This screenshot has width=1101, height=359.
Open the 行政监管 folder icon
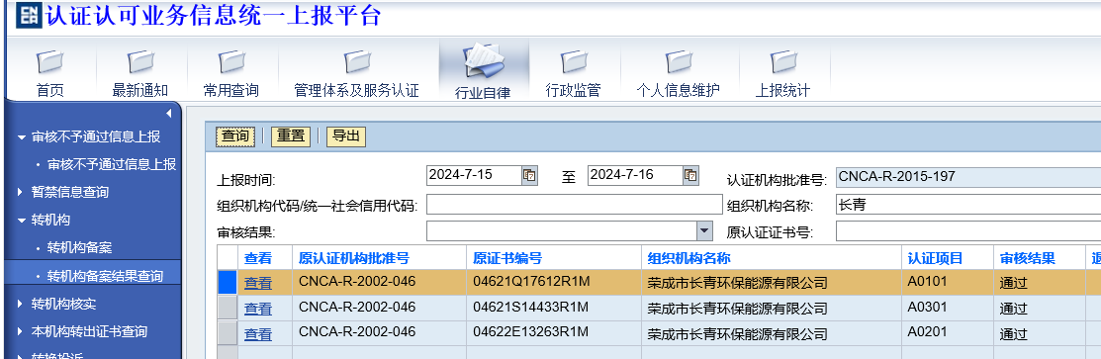tap(574, 62)
